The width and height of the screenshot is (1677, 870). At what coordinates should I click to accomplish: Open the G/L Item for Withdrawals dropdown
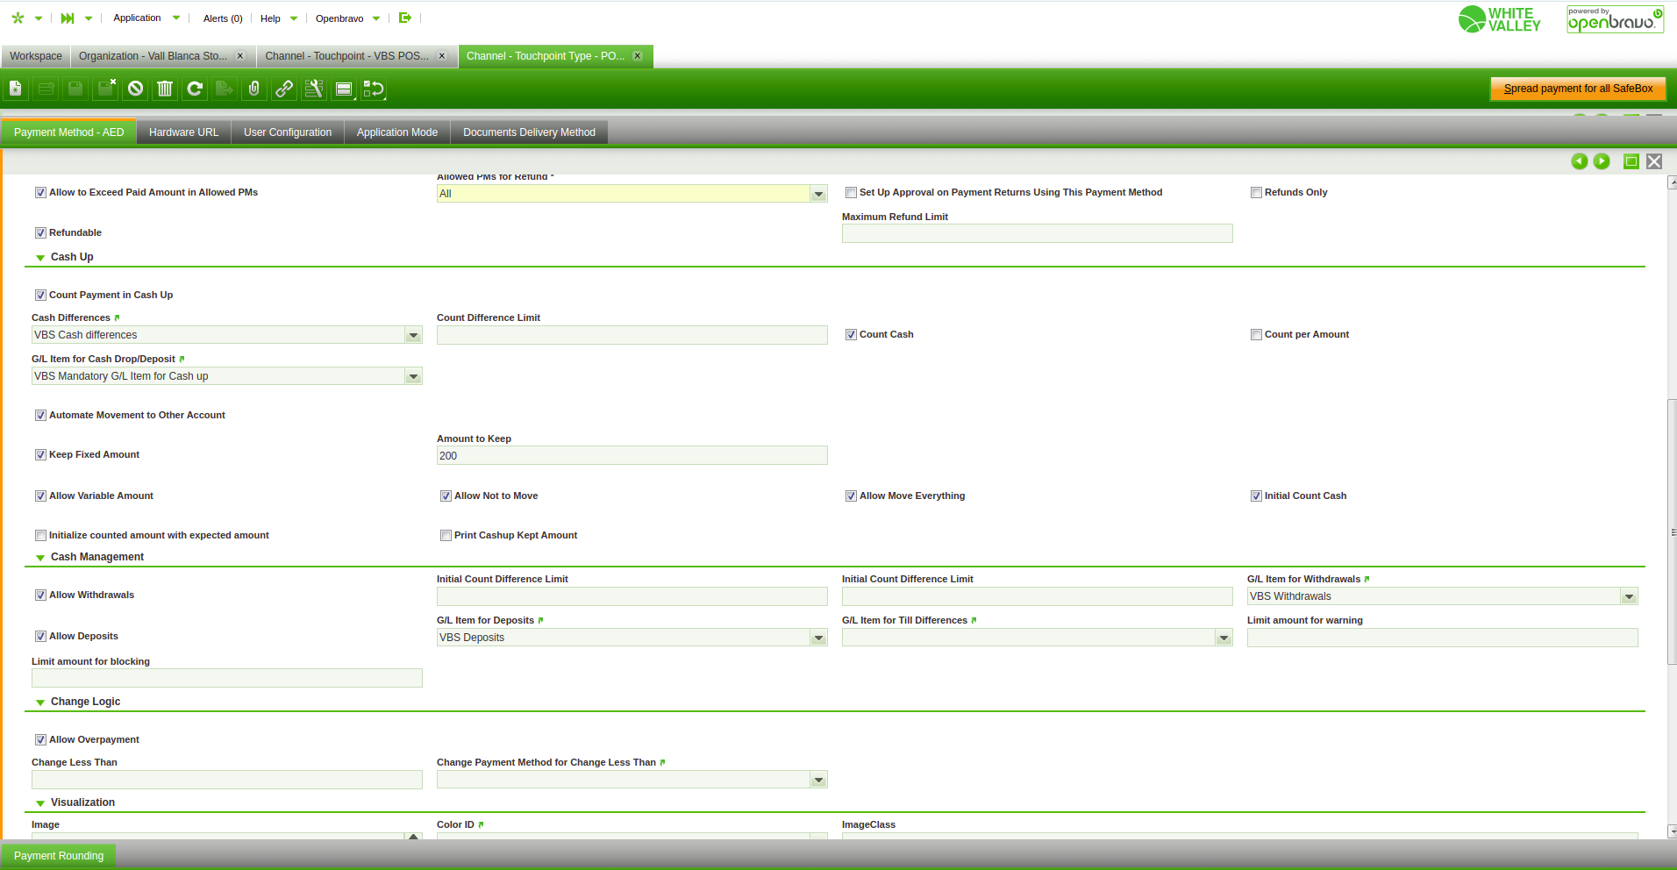point(1629,596)
